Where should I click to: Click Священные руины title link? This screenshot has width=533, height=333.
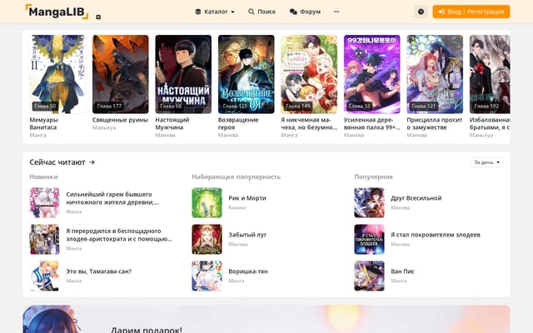120,120
